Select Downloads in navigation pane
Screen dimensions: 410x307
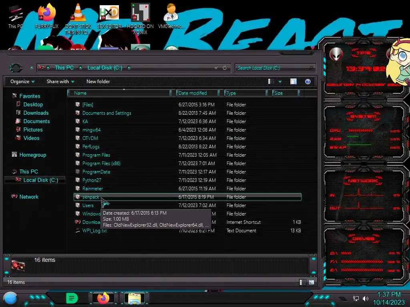(36, 113)
